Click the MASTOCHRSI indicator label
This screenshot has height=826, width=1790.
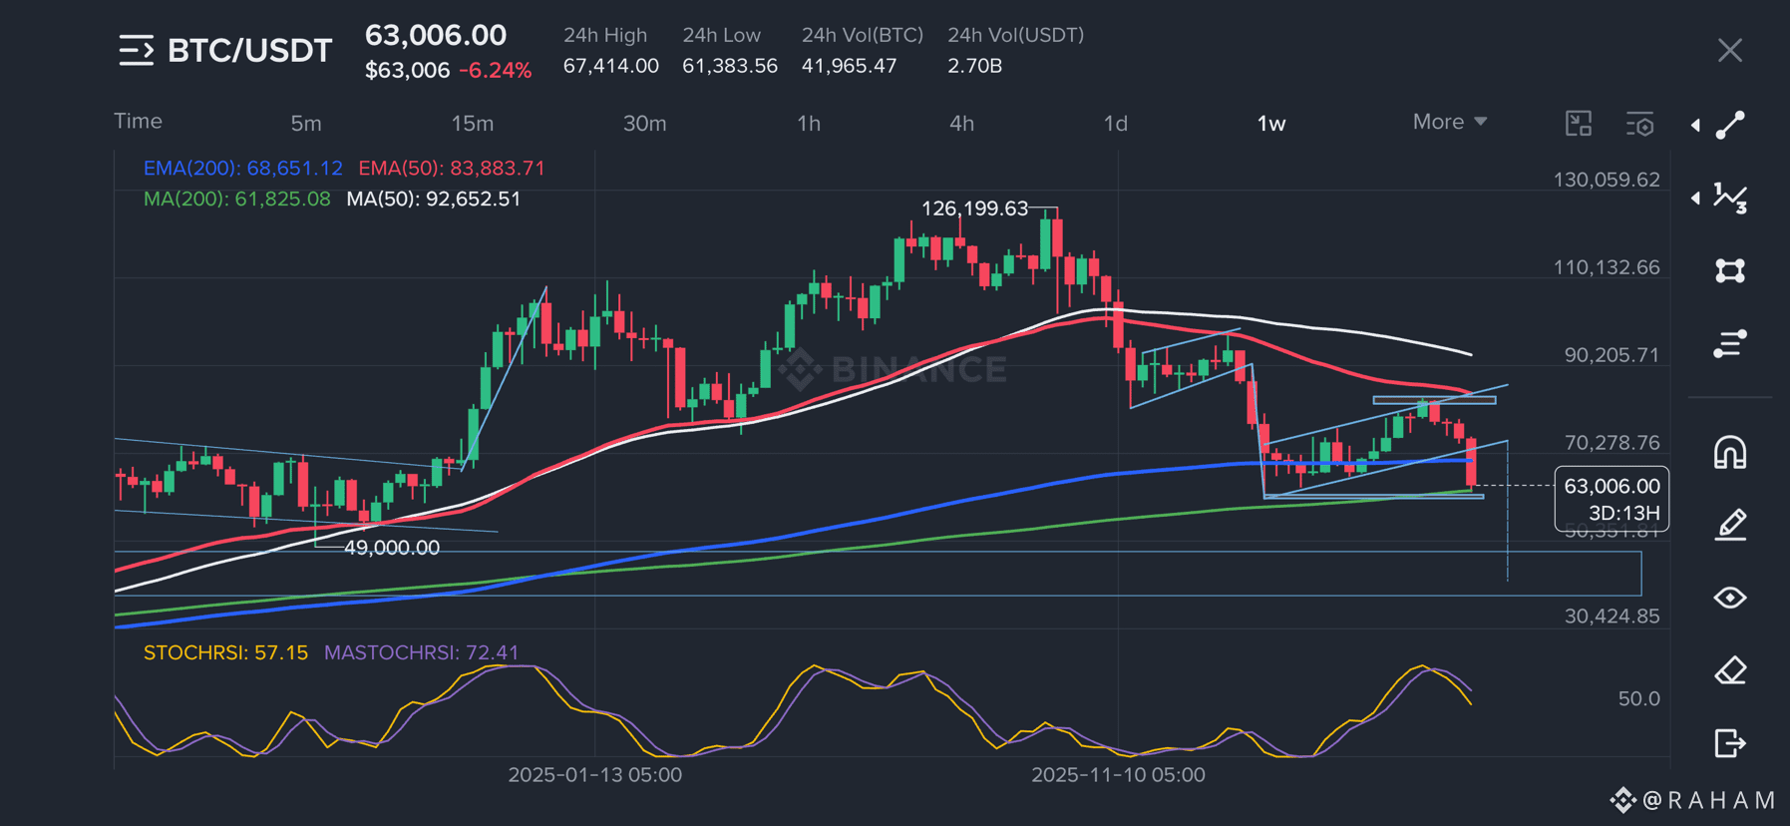coord(421,652)
